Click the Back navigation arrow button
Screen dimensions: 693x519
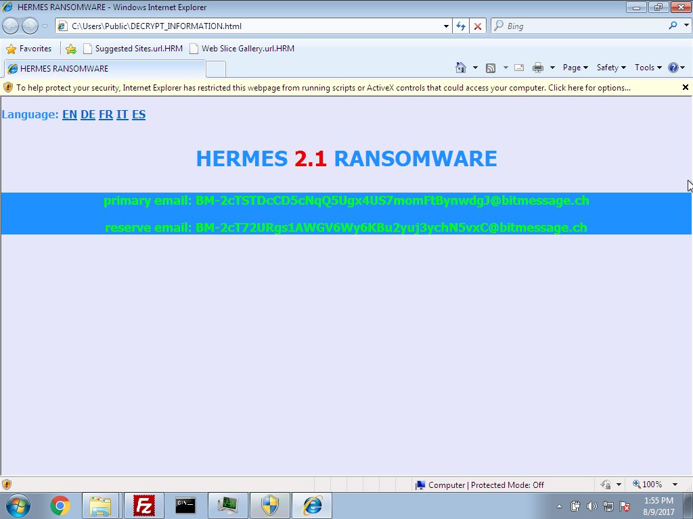(11, 26)
